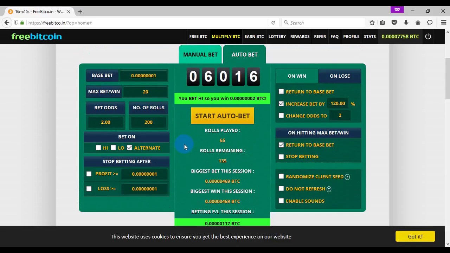Open the PROFILE page
This screenshot has width=450, height=253.
click(351, 37)
